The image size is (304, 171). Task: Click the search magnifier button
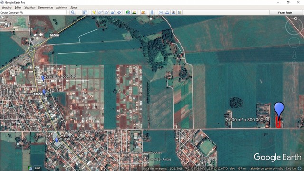click(73, 13)
